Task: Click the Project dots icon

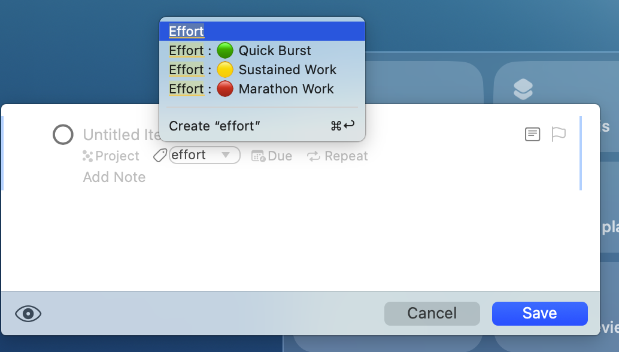Action: (x=88, y=156)
